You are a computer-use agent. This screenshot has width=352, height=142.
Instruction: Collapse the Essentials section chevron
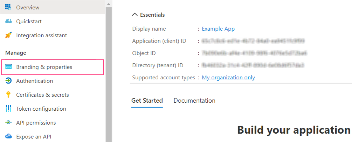(x=135, y=15)
